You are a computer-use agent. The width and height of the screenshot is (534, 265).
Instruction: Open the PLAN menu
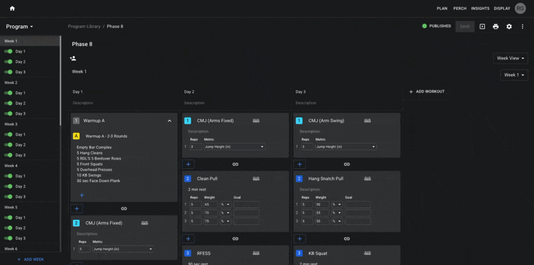click(x=442, y=9)
